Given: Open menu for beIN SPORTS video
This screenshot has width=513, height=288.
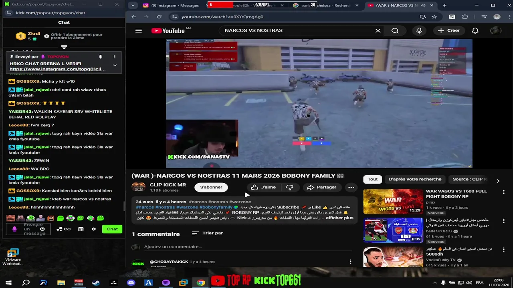Looking at the screenshot, I should [504, 221].
